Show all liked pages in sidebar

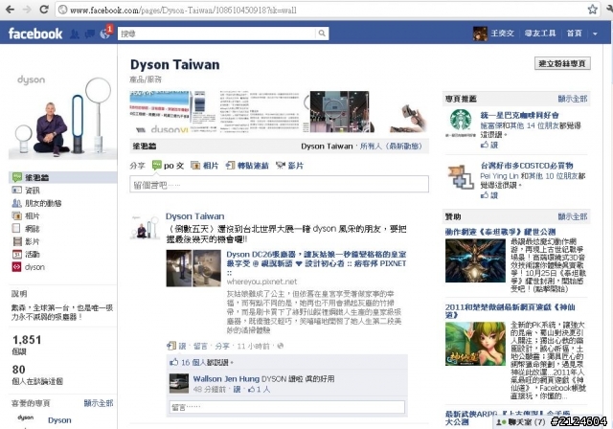coord(98,403)
